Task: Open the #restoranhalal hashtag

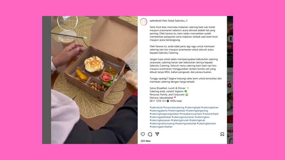Action: click(x=210, y=114)
